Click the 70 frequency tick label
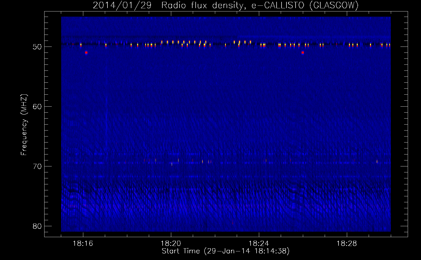Image resolution: width=421 pixels, height=260 pixels. point(37,166)
